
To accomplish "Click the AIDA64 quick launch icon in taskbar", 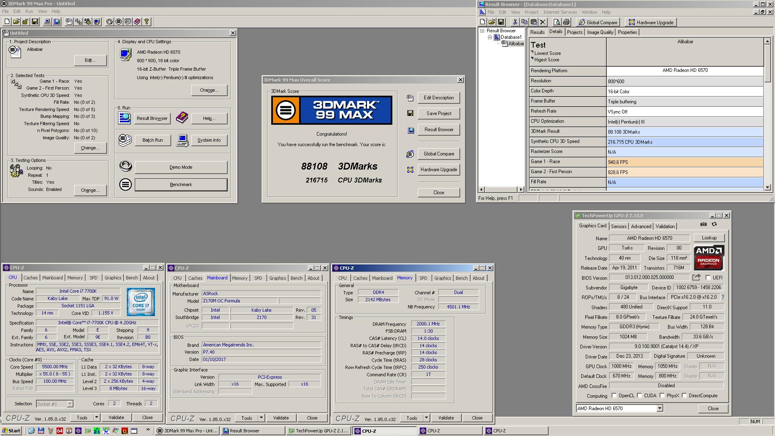I will point(60,431).
